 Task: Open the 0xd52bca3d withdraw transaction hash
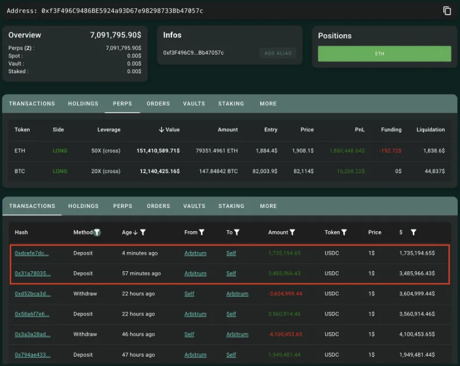[x=31, y=294]
